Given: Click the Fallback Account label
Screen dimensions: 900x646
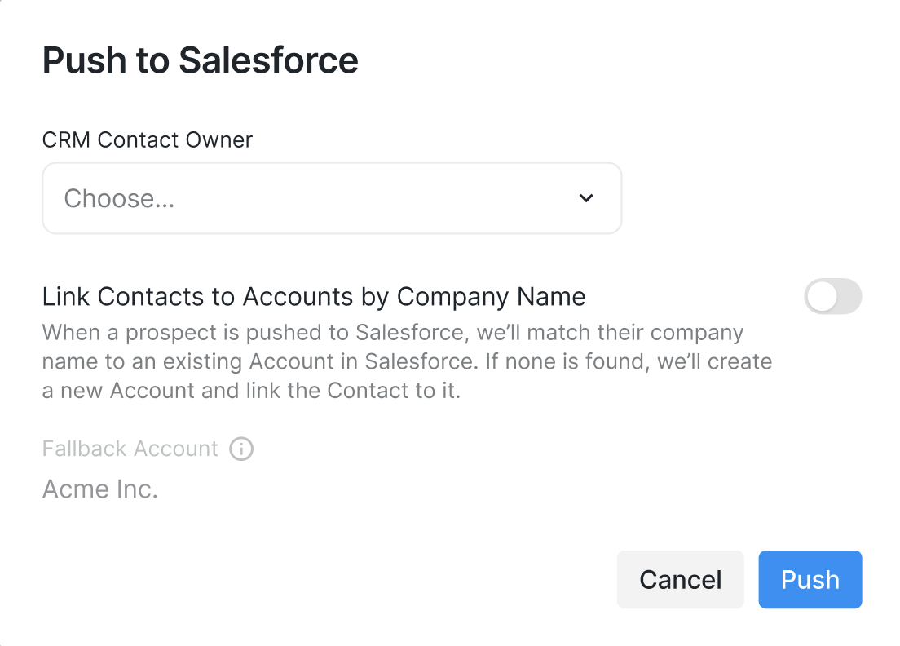Looking at the screenshot, I should (x=130, y=449).
